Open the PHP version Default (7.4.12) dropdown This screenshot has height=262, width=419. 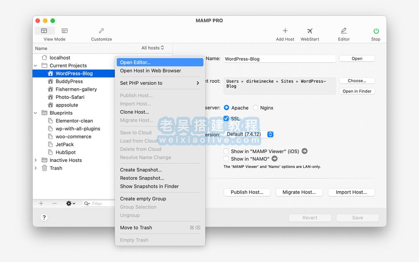[x=270, y=134]
